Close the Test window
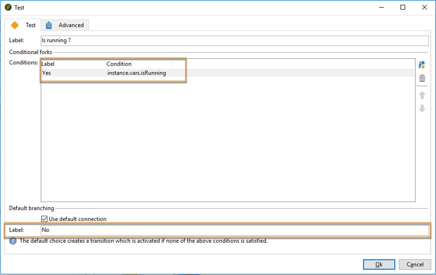Viewport: 436px width, 275px height. (x=424, y=8)
